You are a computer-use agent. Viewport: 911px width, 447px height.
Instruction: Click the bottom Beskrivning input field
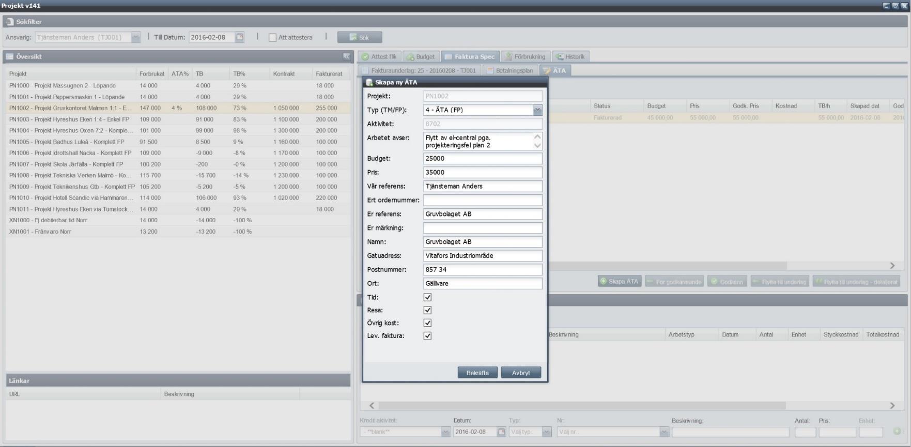pos(731,432)
